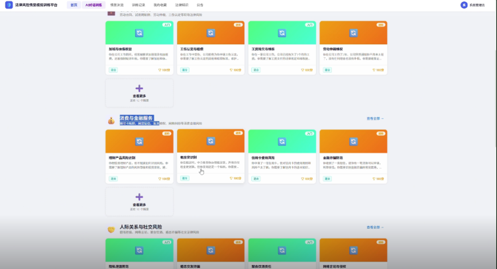Click level badge on 工伤认定与赔偿 card
497x269 pixels.
(238, 24)
